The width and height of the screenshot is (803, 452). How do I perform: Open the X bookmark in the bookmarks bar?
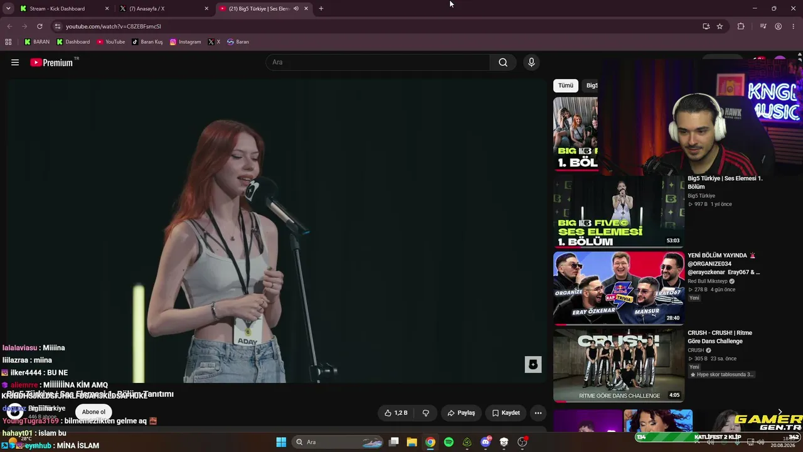pyautogui.click(x=215, y=42)
